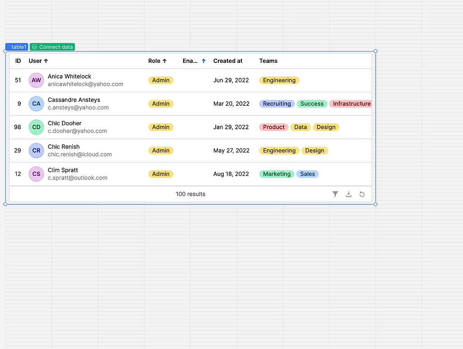Click the drag handle dots on table1
The image size is (463, 349).
click(x=8, y=47)
